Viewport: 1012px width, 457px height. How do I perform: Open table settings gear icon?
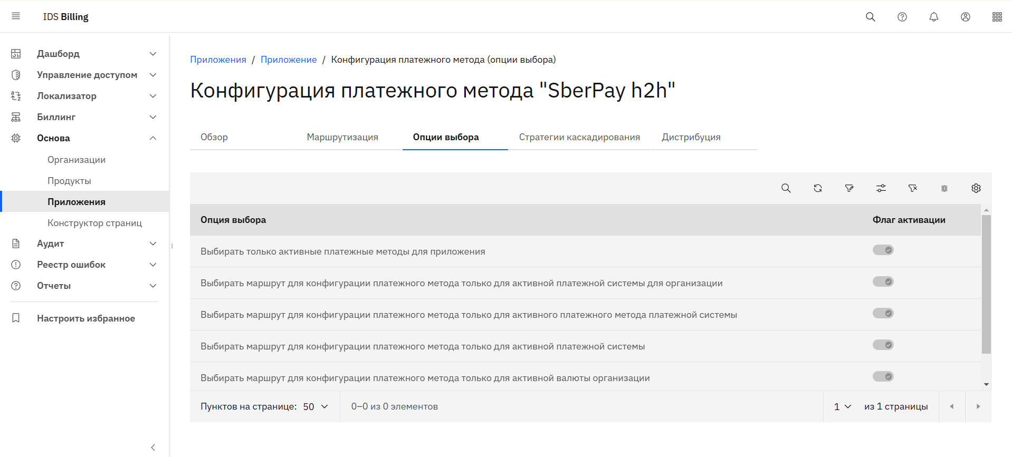pos(976,188)
